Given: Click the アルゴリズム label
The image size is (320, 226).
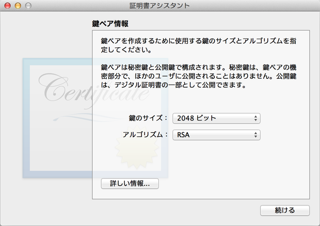Looking at the screenshot, I should (145, 135).
